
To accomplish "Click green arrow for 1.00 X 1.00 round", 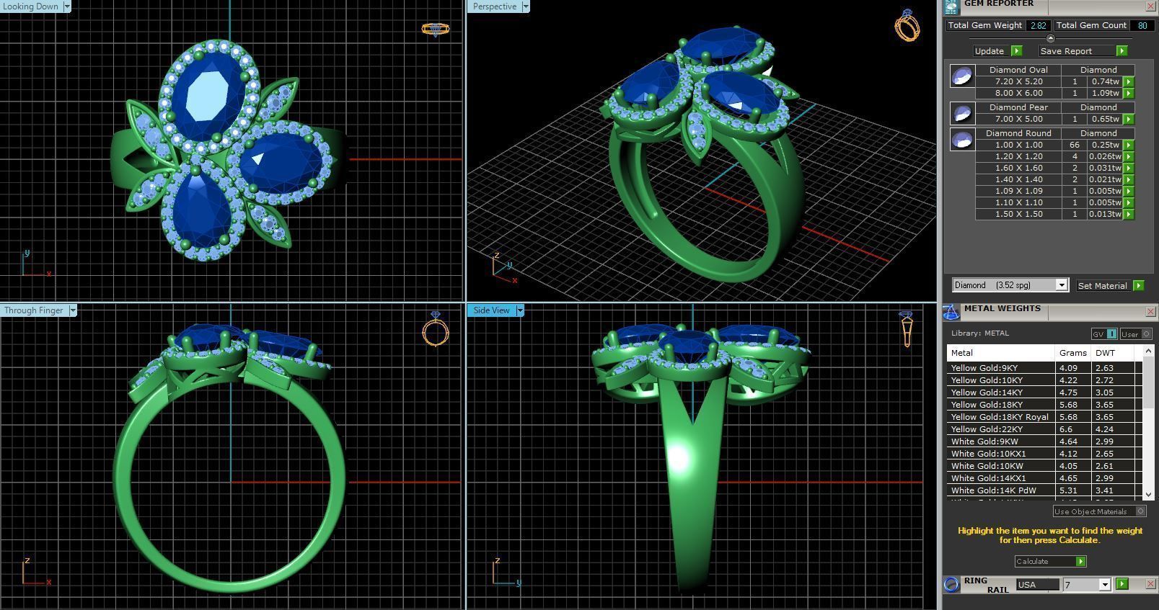I will pyautogui.click(x=1128, y=145).
